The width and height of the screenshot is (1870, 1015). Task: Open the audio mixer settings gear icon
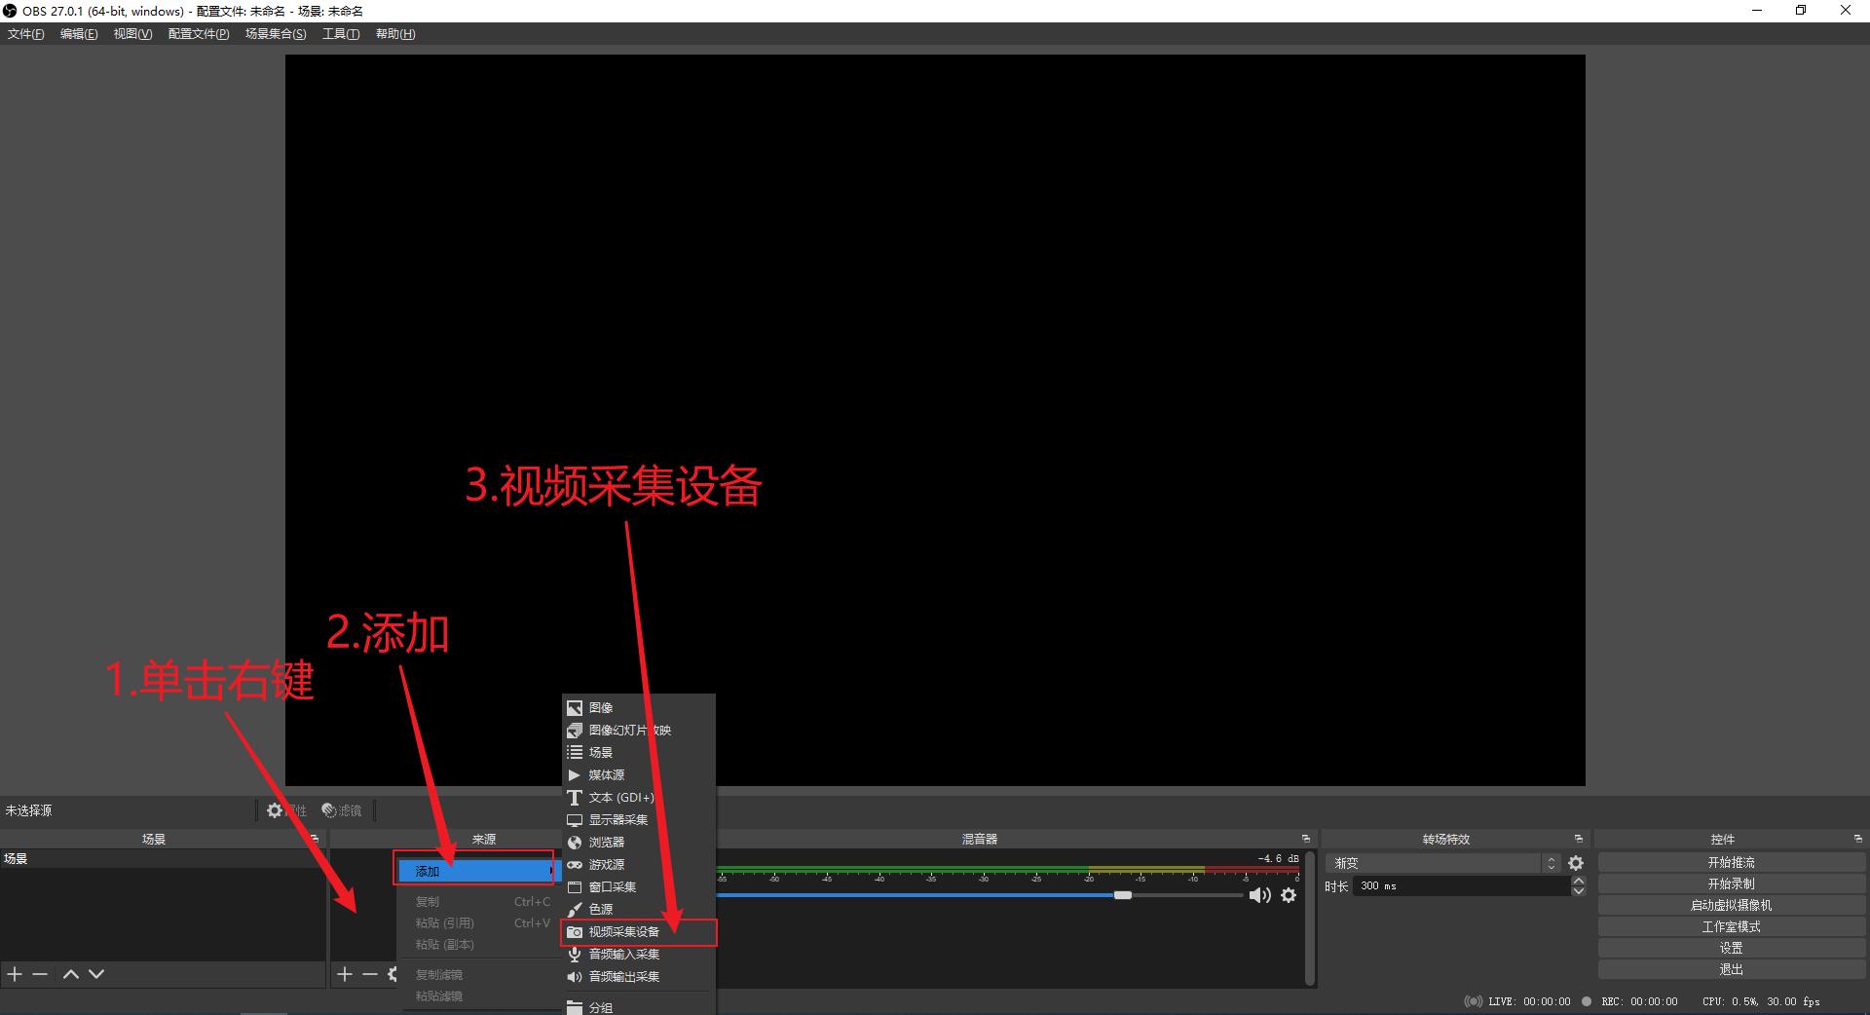click(1288, 895)
